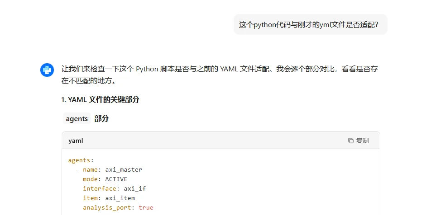Click the assistant's intro paragraph text

(x=219, y=75)
